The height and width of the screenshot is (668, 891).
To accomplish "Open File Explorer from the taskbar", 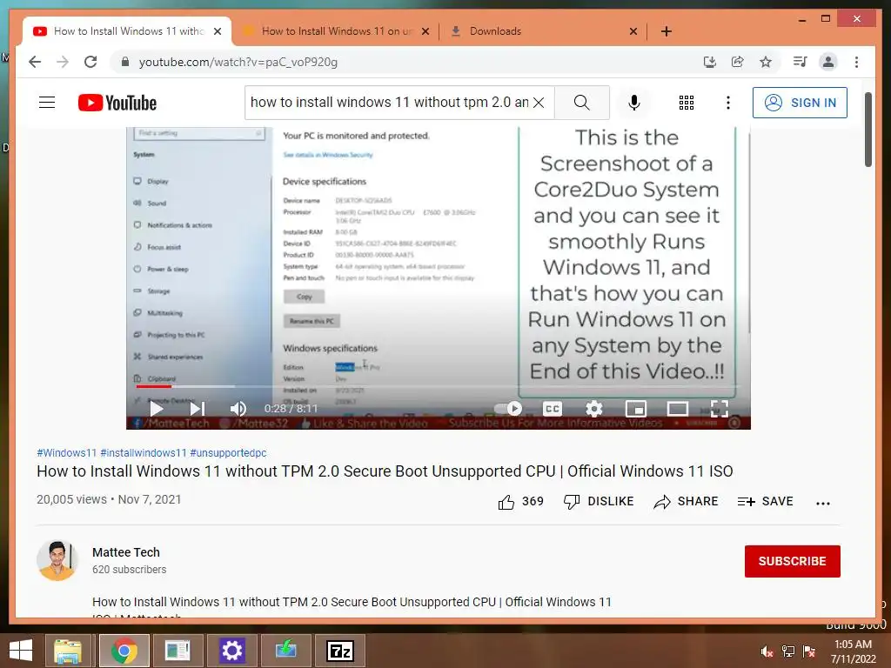I will [x=68, y=651].
